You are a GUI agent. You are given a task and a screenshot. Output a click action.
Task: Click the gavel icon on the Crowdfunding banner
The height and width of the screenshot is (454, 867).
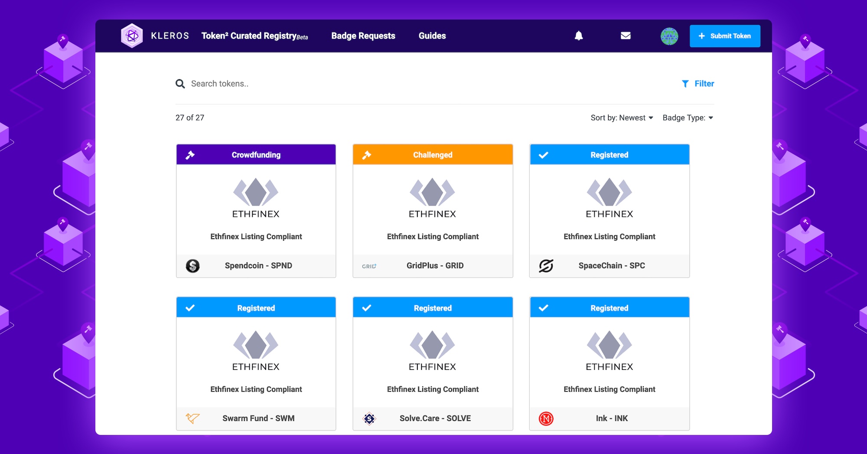191,154
